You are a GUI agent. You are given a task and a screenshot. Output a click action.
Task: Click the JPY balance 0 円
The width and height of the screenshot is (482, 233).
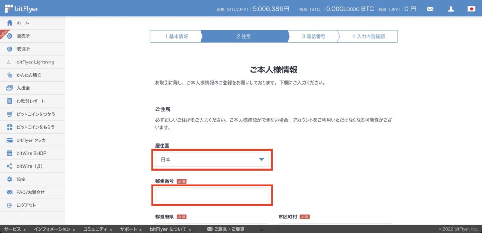[410, 9]
